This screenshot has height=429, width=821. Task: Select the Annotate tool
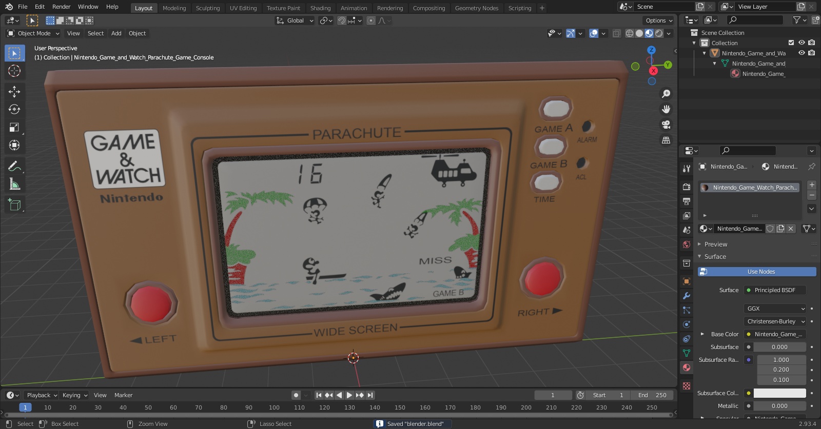click(x=14, y=166)
